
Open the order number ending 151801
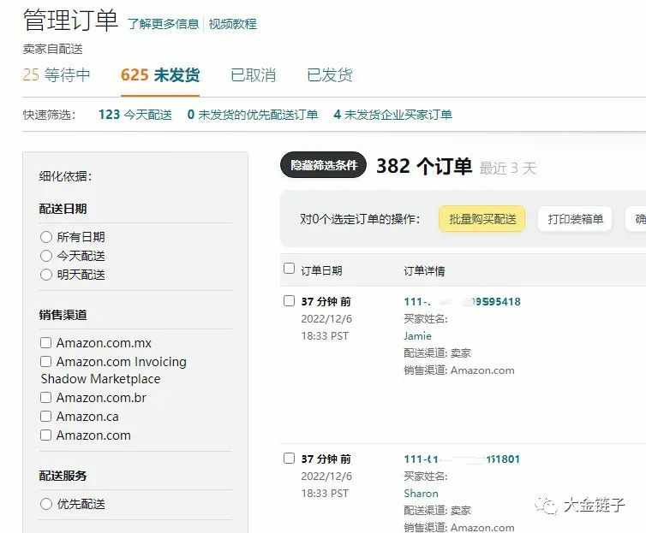coord(462,459)
